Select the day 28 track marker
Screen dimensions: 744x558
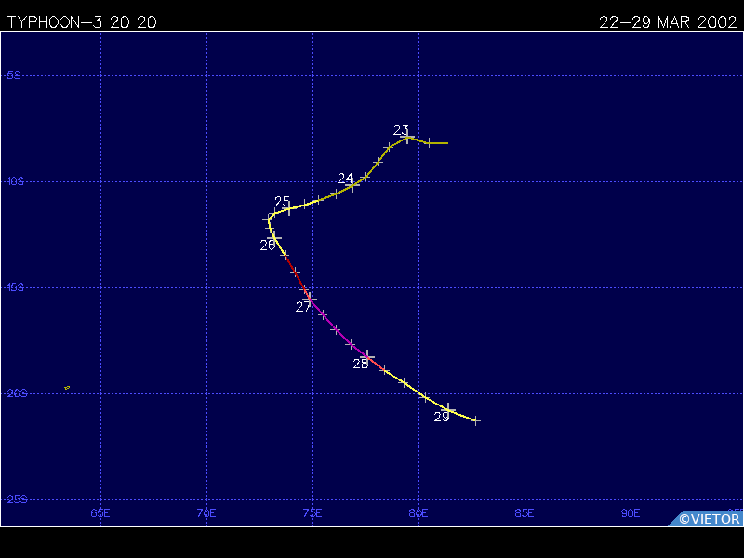click(368, 357)
